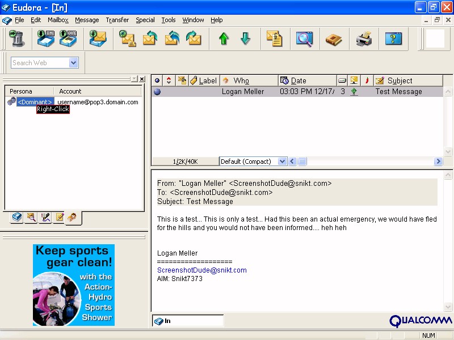Open the Transfer menu
The width and height of the screenshot is (454, 340).
(x=117, y=20)
